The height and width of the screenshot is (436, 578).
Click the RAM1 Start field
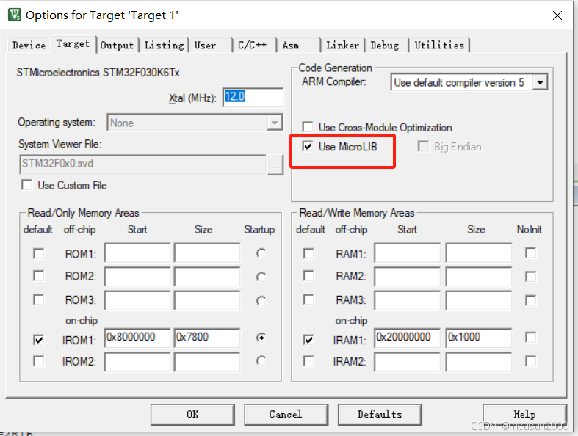408,252
